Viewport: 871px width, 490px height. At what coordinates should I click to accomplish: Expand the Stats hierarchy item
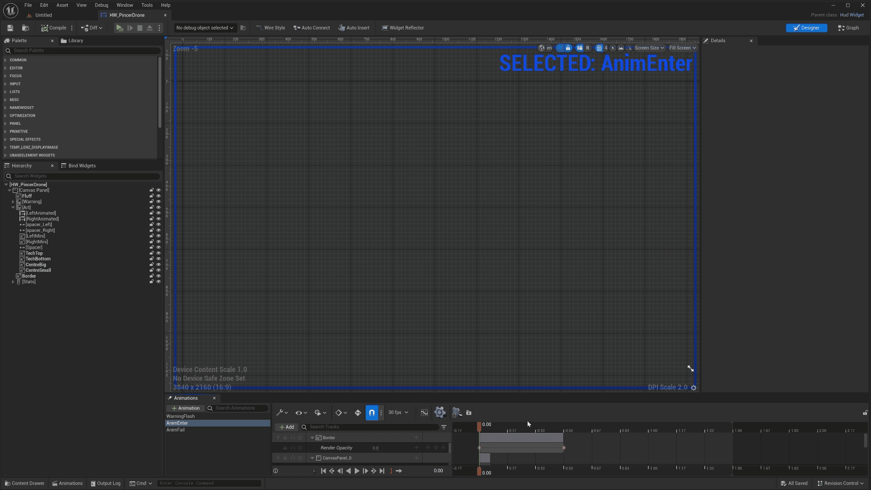[x=13, y=282]
